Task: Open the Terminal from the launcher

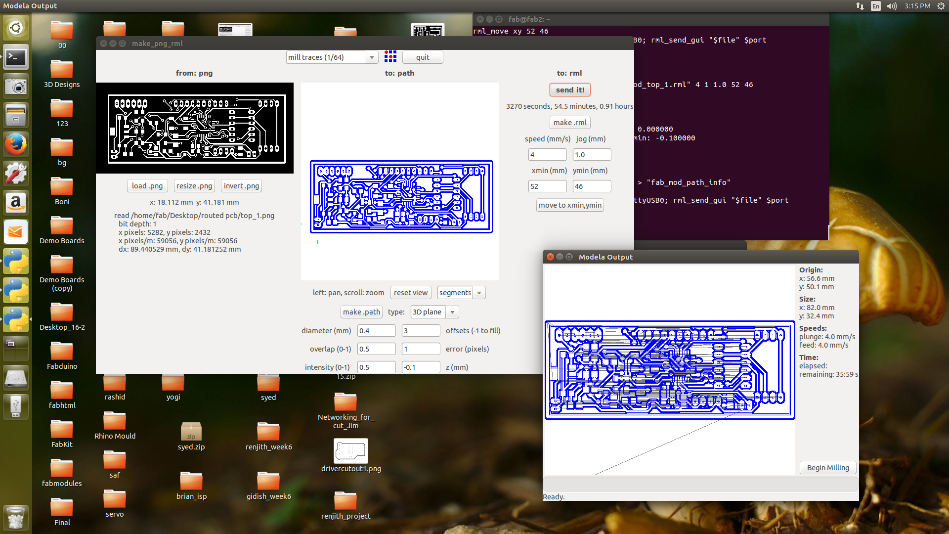Action: (16, 58)
